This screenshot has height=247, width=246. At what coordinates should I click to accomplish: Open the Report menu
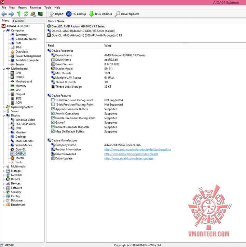click(23, 8)
